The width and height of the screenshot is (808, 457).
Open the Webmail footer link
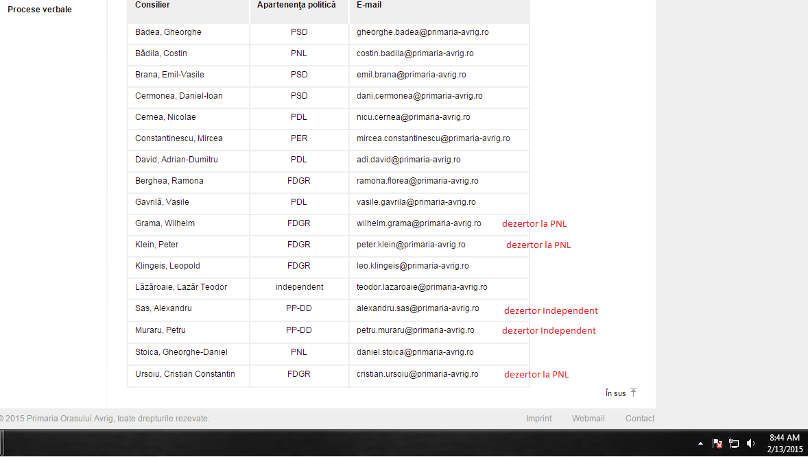pyautogui.click(x=588, y=419)
